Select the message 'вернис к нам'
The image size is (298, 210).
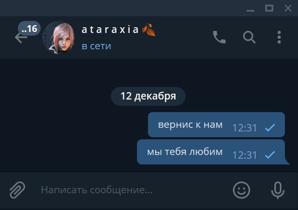pos(216,125)
